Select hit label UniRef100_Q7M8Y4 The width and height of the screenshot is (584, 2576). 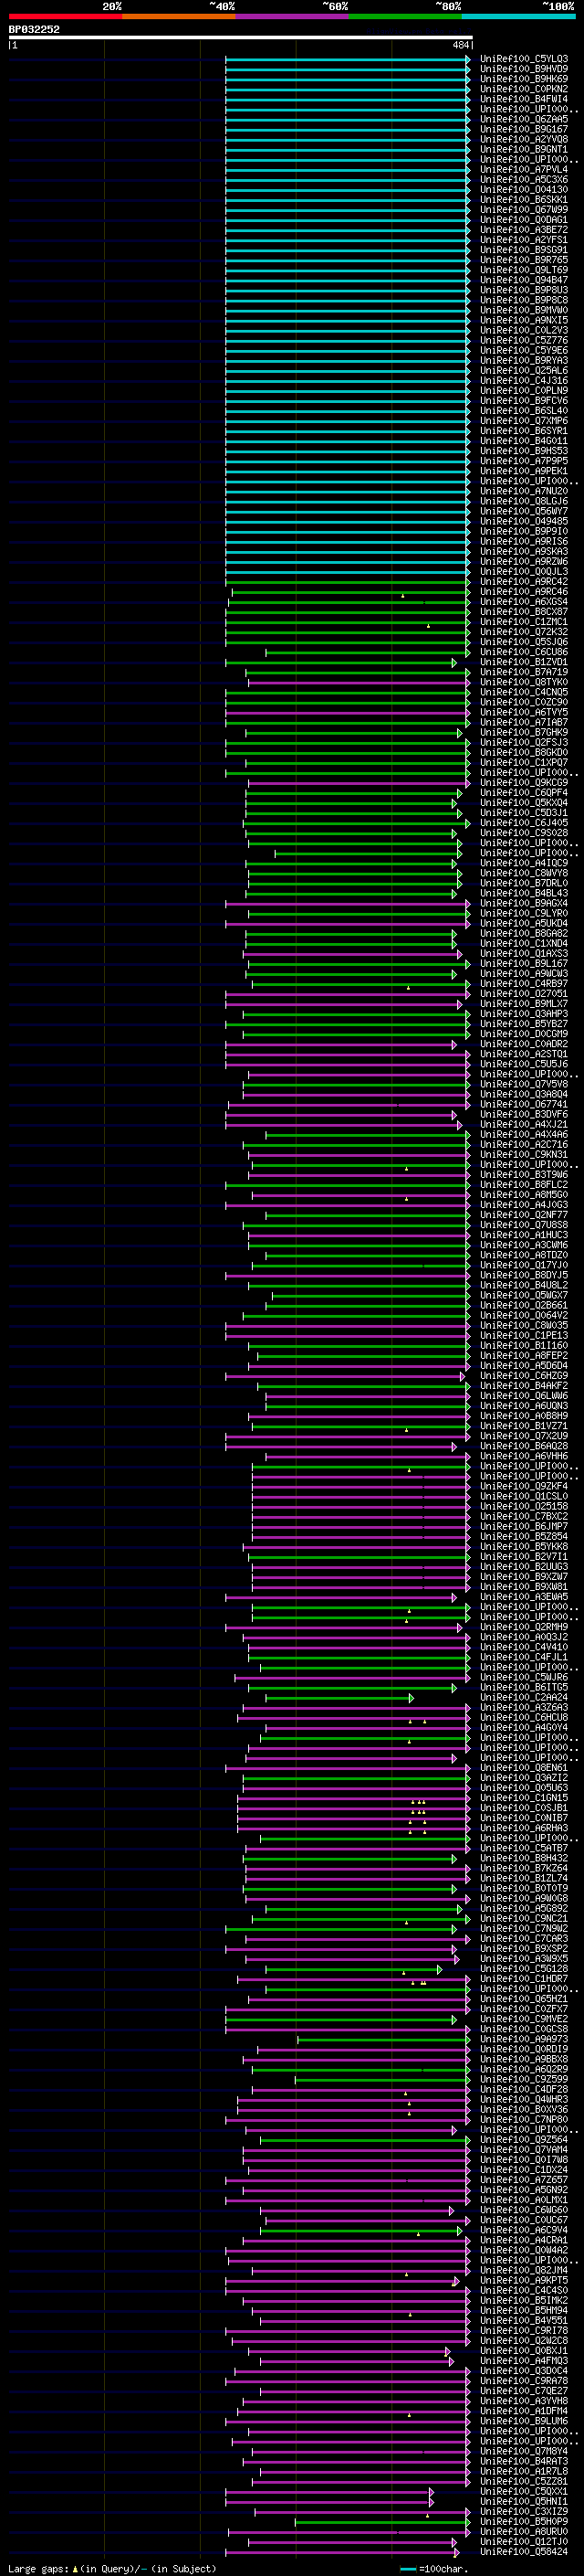point(524,2451)
